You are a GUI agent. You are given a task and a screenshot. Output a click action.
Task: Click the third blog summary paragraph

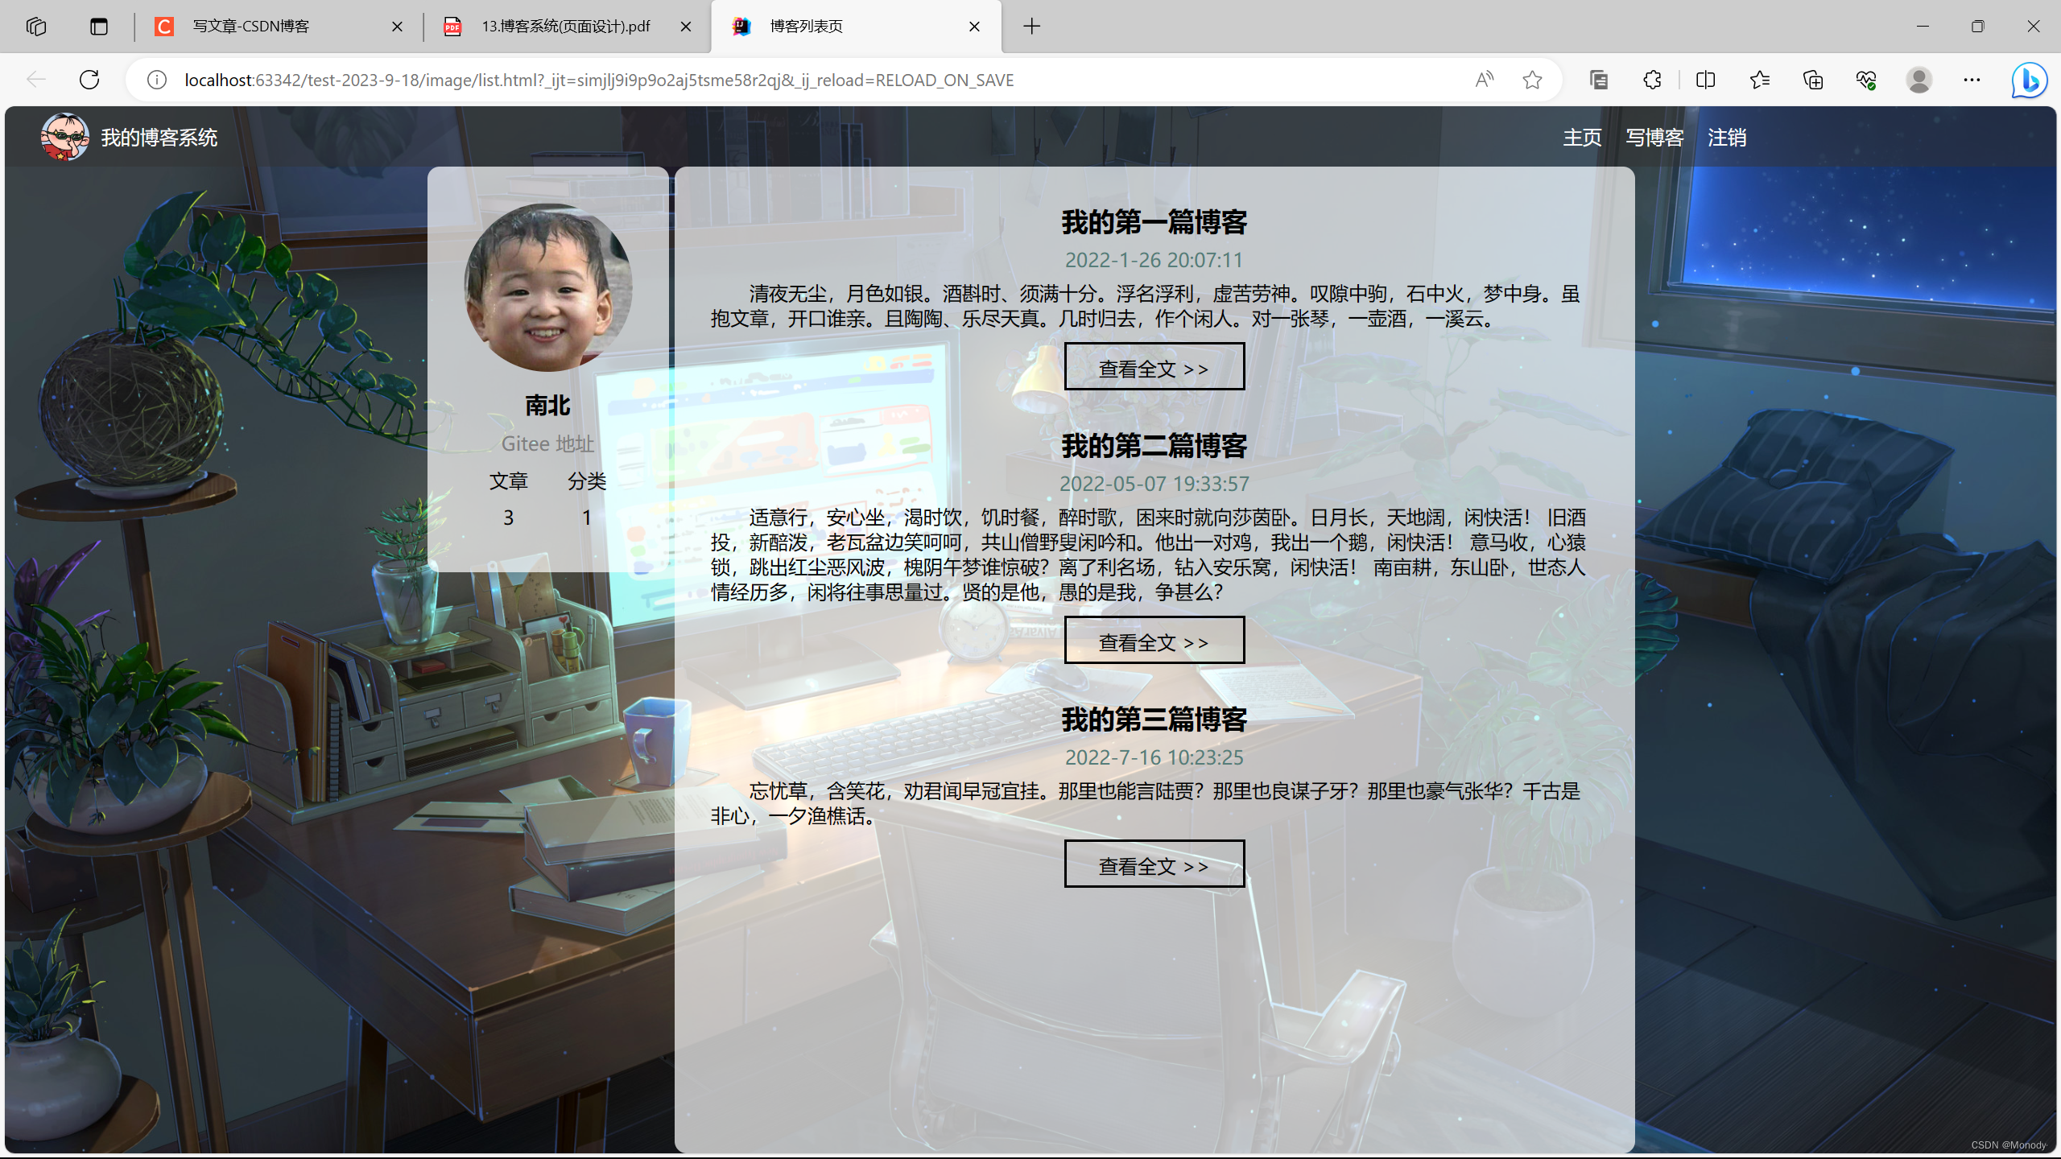coord(1146,804)
